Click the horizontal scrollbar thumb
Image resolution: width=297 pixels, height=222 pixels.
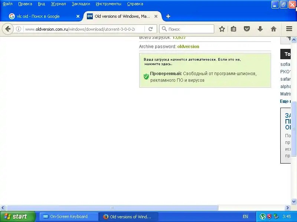click(112, 208)
